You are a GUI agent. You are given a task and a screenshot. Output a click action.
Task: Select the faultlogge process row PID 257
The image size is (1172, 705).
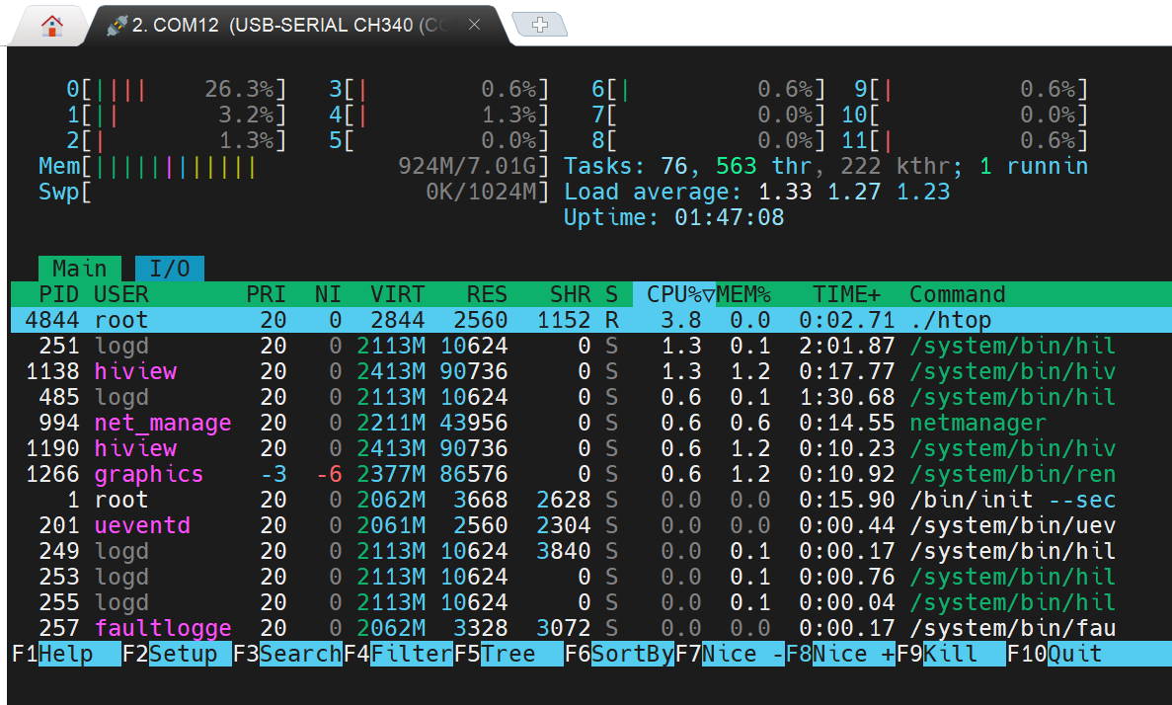(591, 628)
